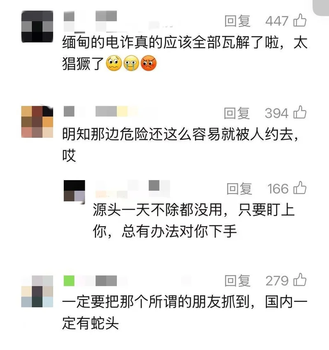Image resolution: width=329 pixels, height=350 pixels.
Task: Reply to the 明知那边危险 comment
Action: tap(237, 113)
